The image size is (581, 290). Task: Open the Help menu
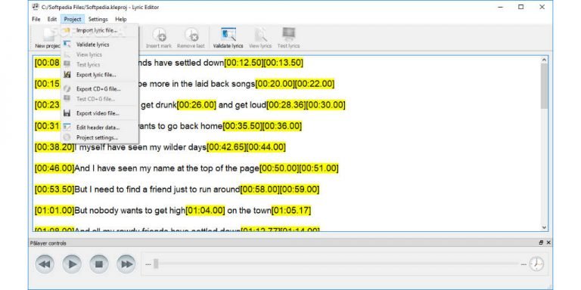[x=121, y=19]
